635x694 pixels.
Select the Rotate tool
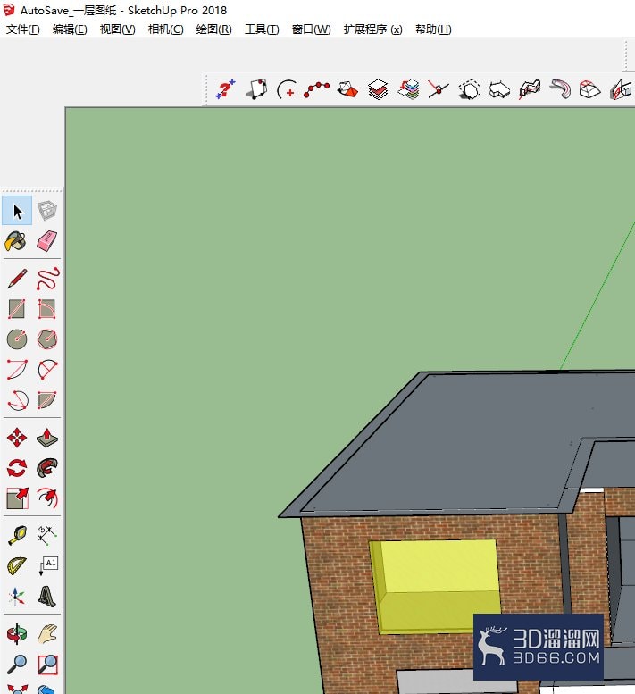tap(17, 468)
